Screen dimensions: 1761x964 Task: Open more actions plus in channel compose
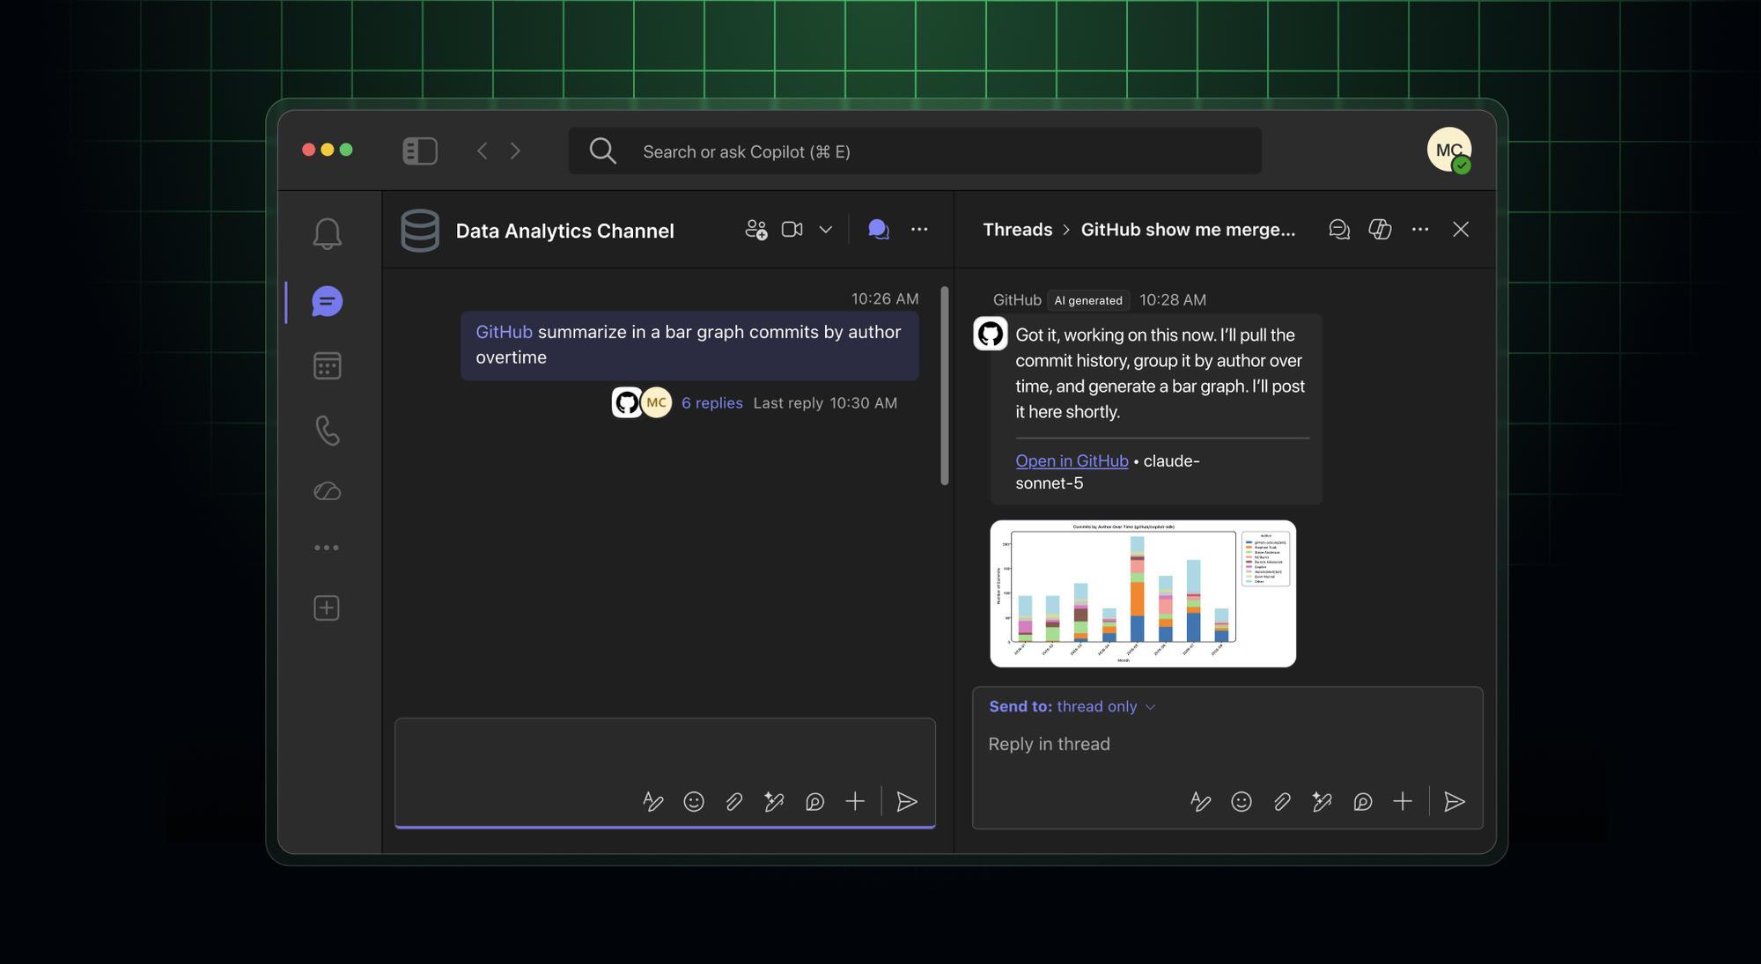click(855, 801)
